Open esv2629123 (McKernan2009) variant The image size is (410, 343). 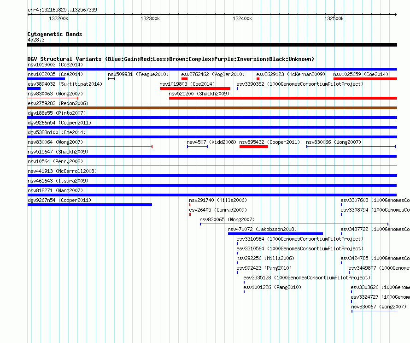(x=291, y=74)
